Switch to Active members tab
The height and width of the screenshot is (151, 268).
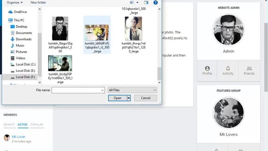point(23,125)
